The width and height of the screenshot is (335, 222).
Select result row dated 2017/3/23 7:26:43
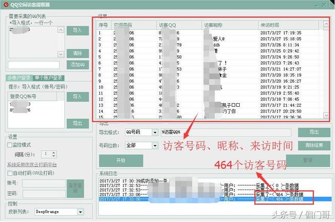[209, 63]
